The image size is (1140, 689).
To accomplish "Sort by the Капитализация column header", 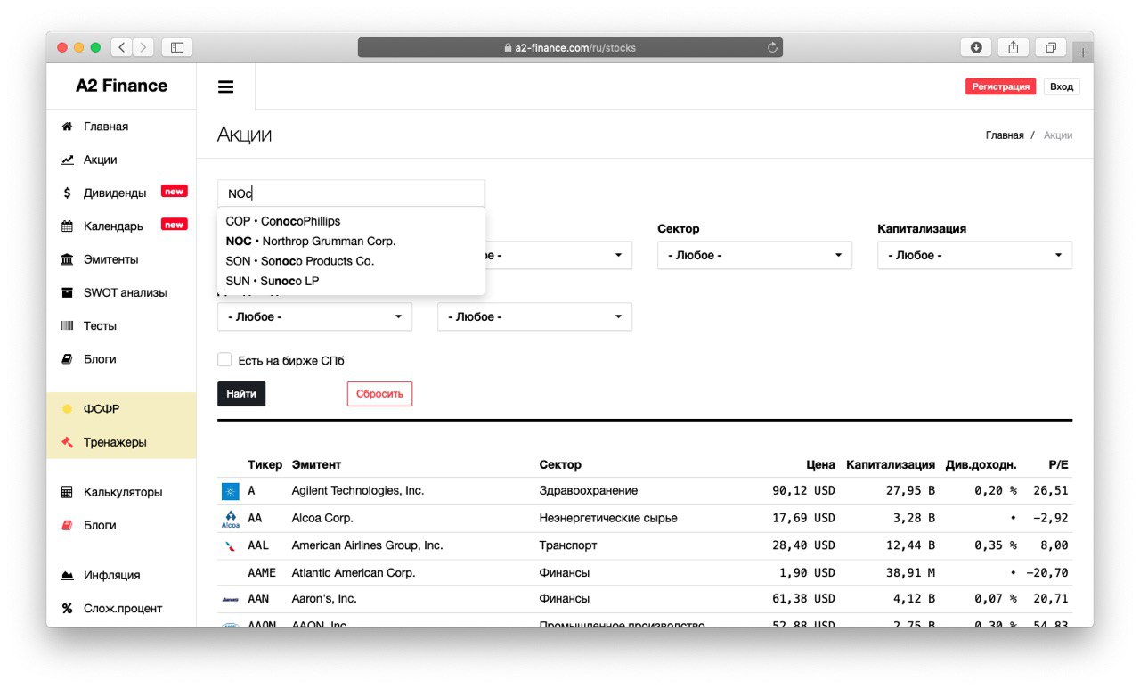I will (x=891, y=464).
